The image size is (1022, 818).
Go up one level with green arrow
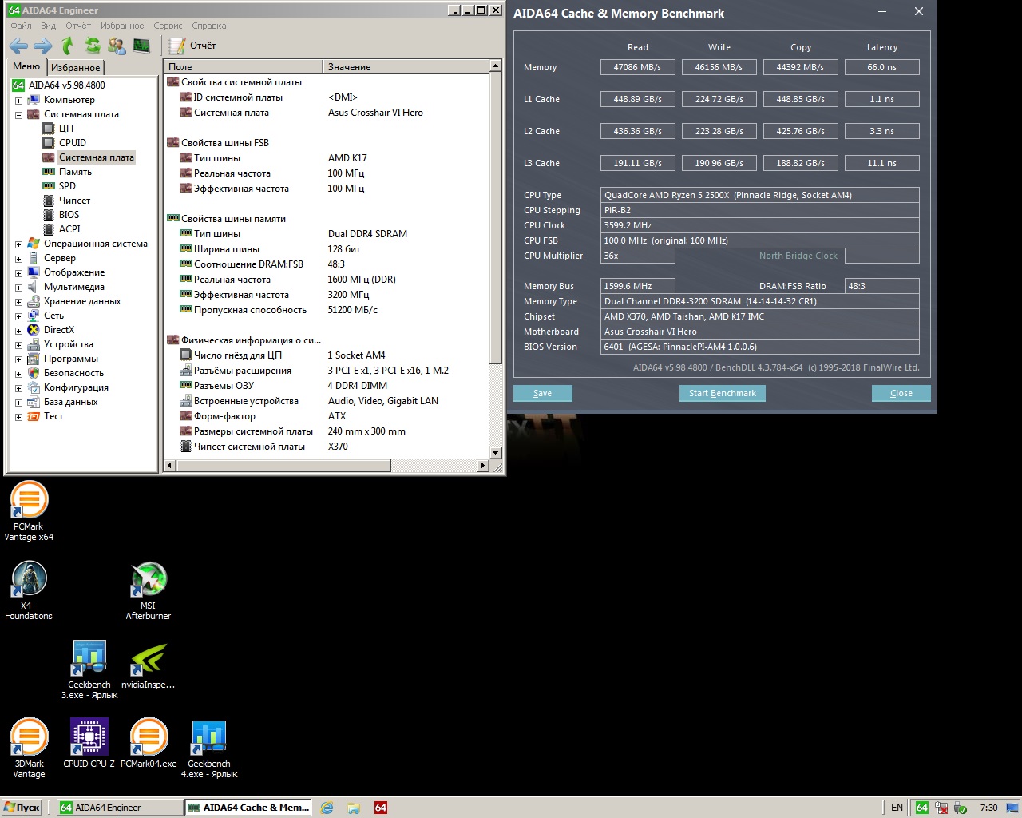click(x=68, y=46)
